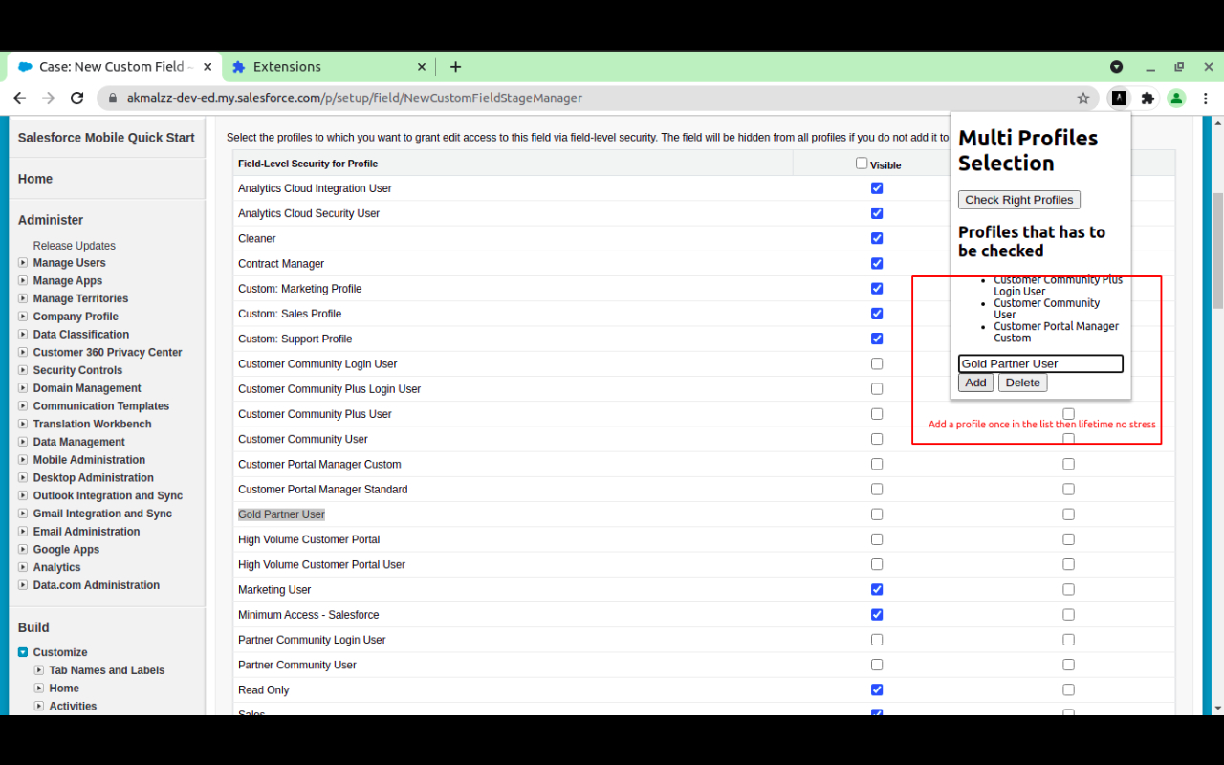The image size is (1224, 765).
Task: Click the tab search dropdown circle icon
Action: pos(1116,67)
